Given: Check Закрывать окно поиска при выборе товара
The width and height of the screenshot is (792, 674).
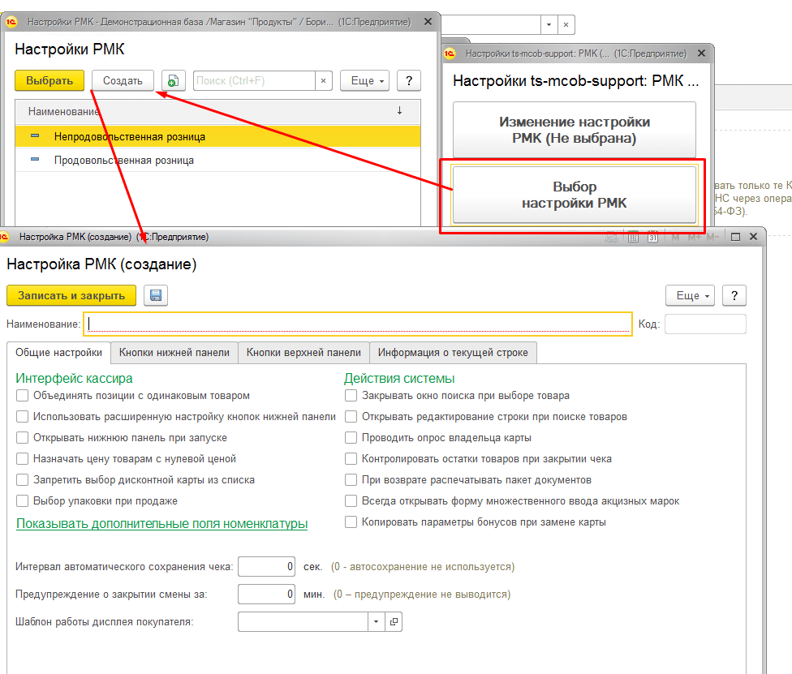Looking at the screenshot, I should click(x=351, y=396).
